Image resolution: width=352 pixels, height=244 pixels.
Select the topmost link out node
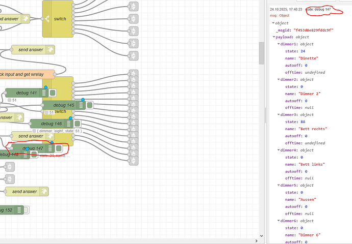[x=133, y=7]
